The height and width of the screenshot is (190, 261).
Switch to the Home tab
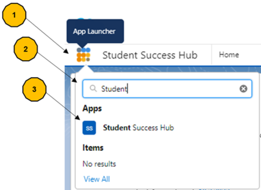(x=229, y=55)
